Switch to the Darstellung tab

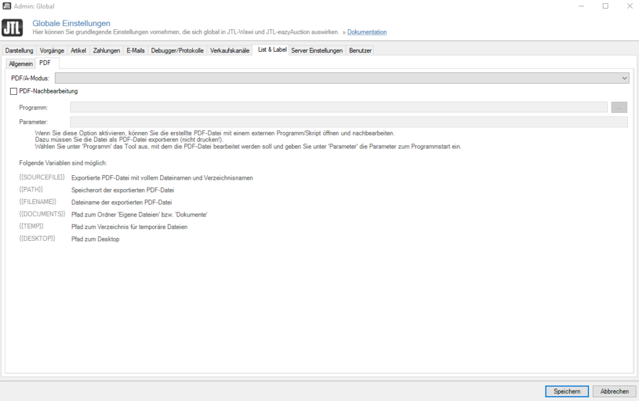pyautogui.click(x=19, y=51)
